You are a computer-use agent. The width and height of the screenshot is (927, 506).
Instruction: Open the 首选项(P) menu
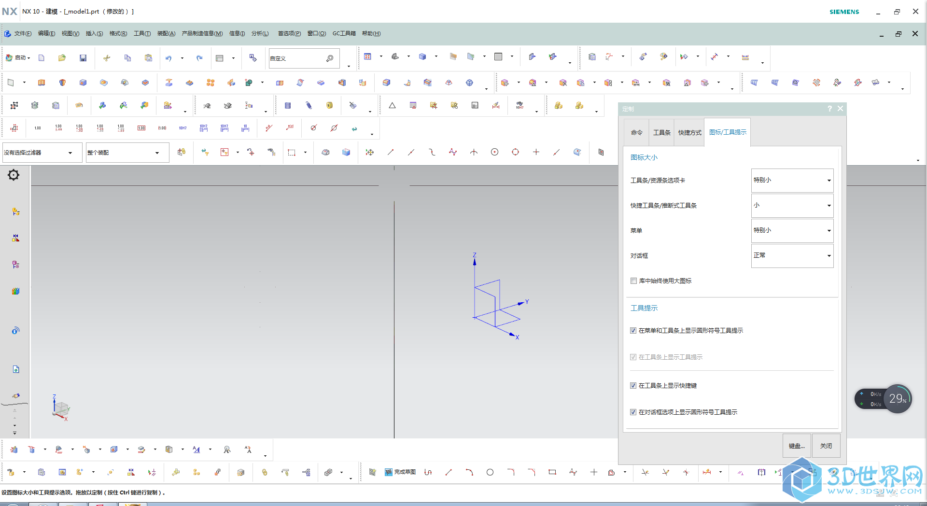click(x=289, y=33)
